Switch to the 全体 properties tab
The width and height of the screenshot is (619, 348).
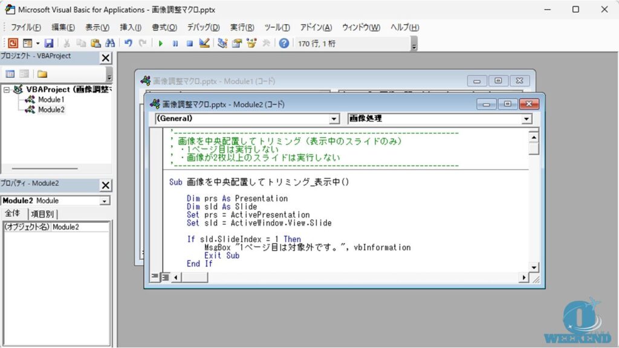point(12,213)
